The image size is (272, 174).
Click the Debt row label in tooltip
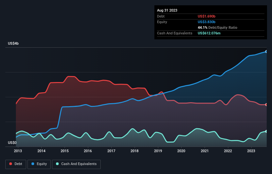(161, 16)
